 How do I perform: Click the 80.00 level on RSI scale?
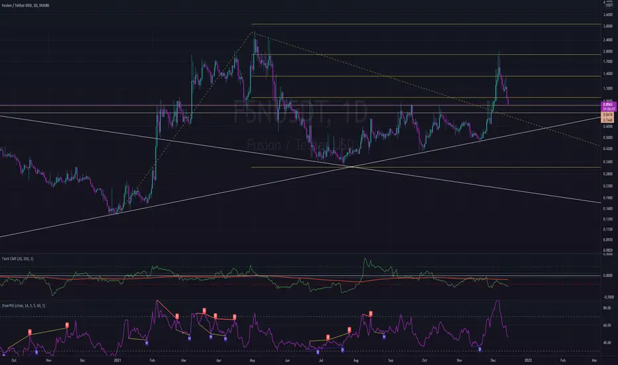(607, 308)
